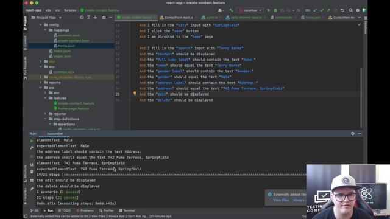Image resolution: width=390 pixels, height=219 pixels.
Task: Click the react-app breadcrumb in the navigation bar
Action: click(x=34, y=10)
